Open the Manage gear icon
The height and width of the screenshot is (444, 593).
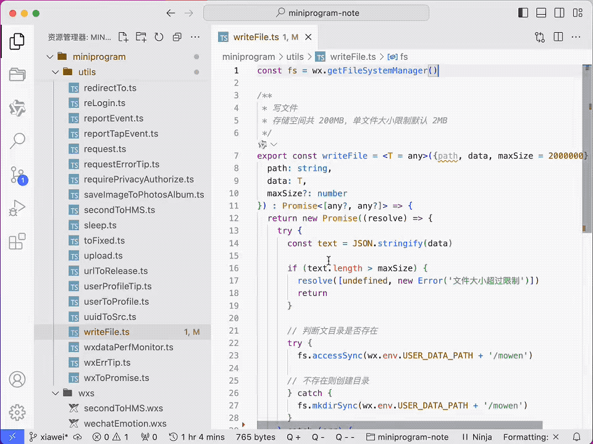[x=17, y=413]
